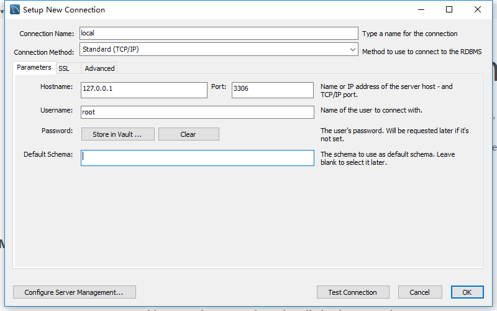Open the Advanced tab
Screen dimensions: 497x311
99,68
